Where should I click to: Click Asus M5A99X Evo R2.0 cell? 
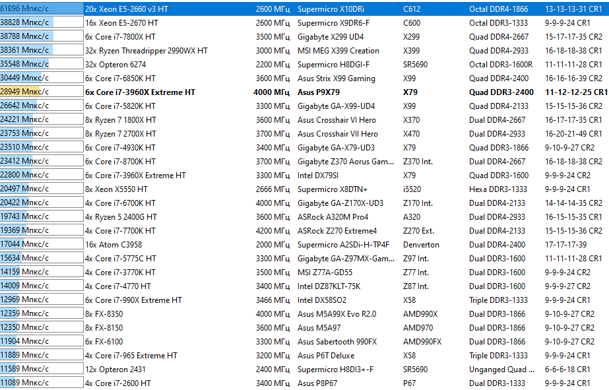[337, 314]
